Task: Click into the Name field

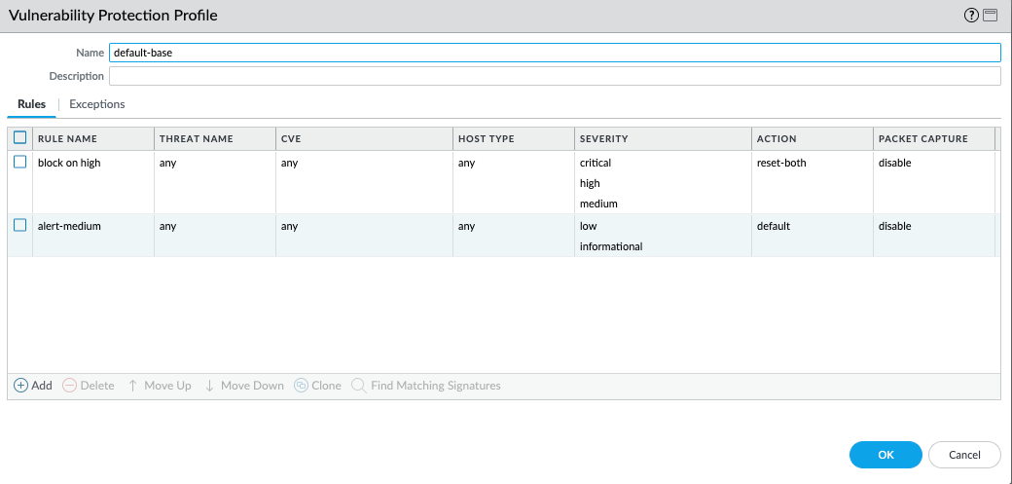Action: pyautogui.click(x=555, y=53)
